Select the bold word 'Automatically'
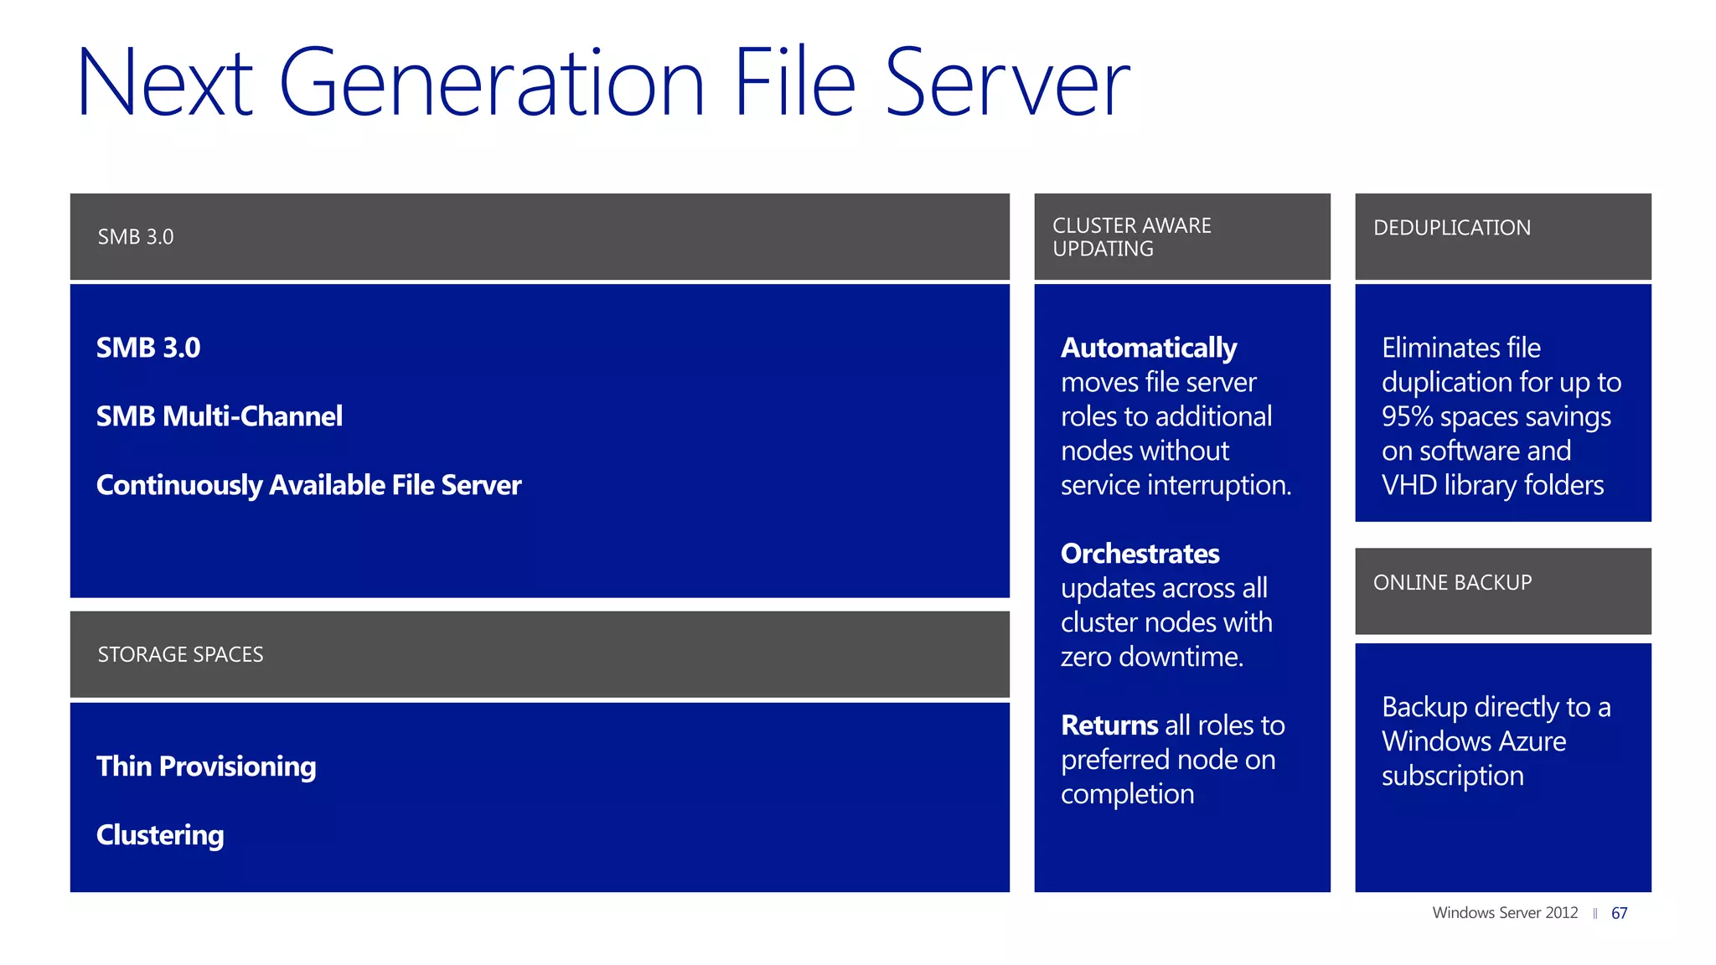Viewport: 1716px width, 965px height. (x=1149, y=348)
